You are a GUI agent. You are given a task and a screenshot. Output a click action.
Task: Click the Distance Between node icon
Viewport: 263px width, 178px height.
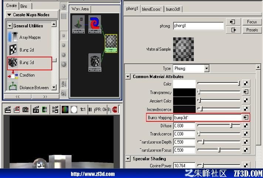(x=13, y=86)
